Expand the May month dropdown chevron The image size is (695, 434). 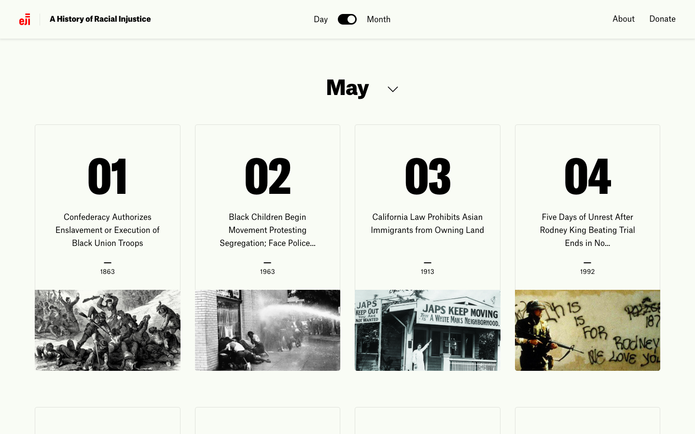coord(393,89)
